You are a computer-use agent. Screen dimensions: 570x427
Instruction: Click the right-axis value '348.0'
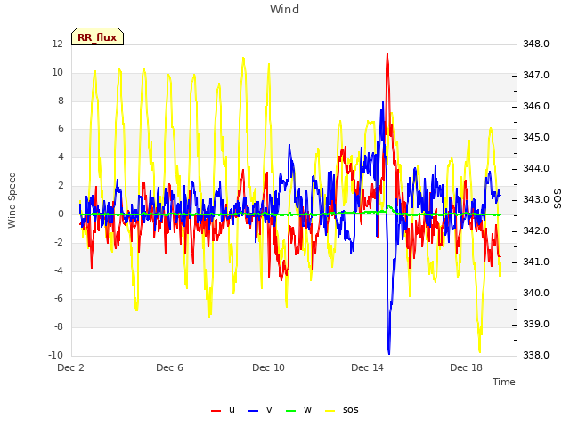tap(536, 44)
